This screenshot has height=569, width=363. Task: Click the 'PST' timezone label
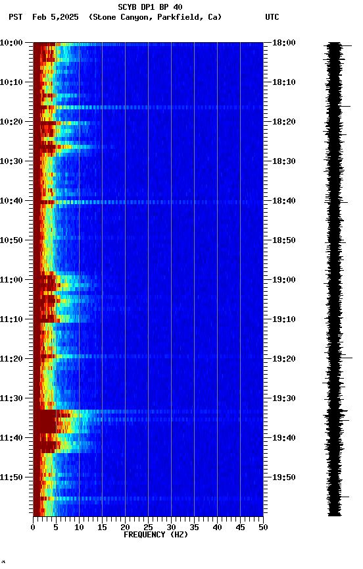pyautogui.click(x=16, y=17)
